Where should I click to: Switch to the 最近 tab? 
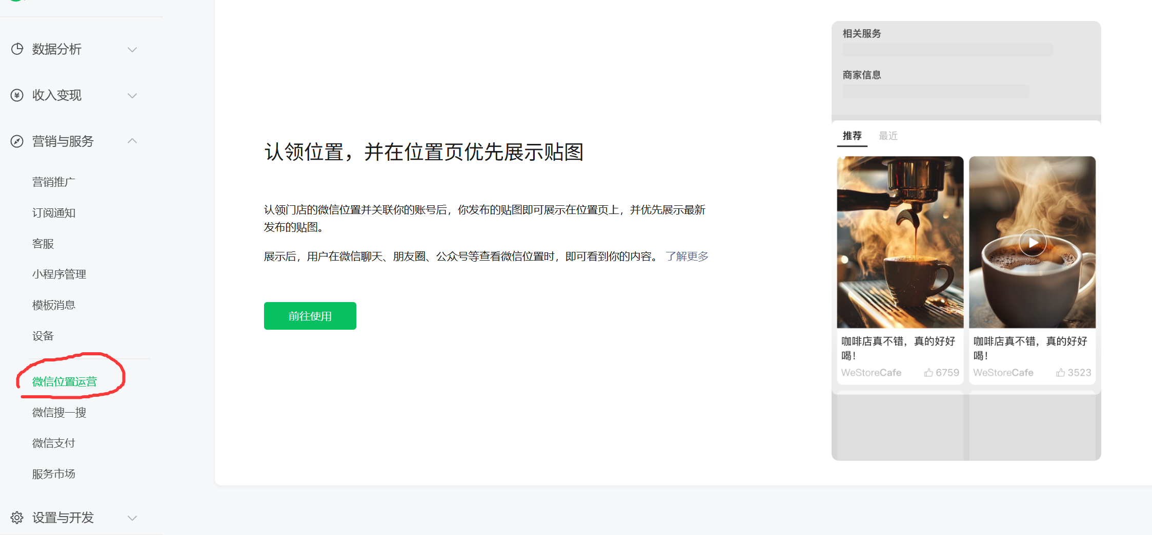(888, 136)
